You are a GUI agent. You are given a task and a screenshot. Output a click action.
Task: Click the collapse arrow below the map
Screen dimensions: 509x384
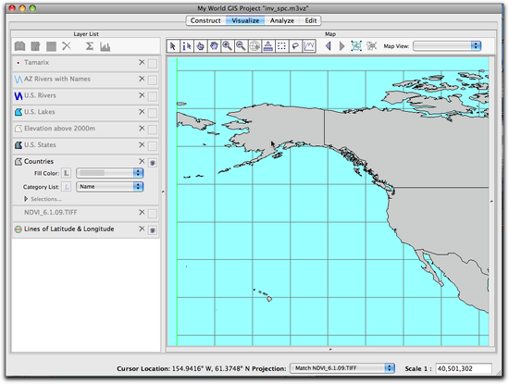pyautogui.click(x=330, y=350)
